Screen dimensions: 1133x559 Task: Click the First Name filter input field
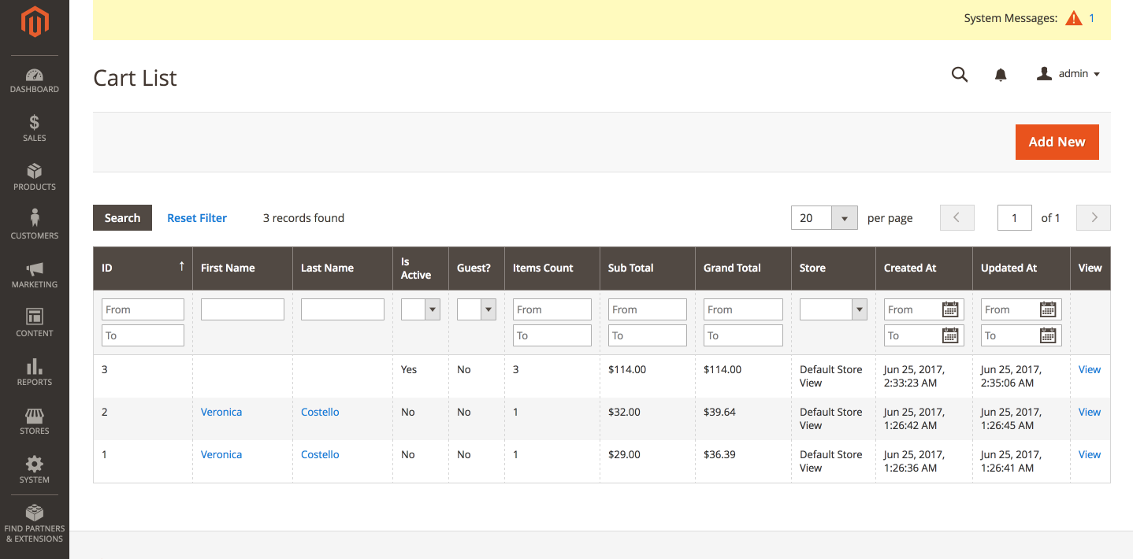242,309
